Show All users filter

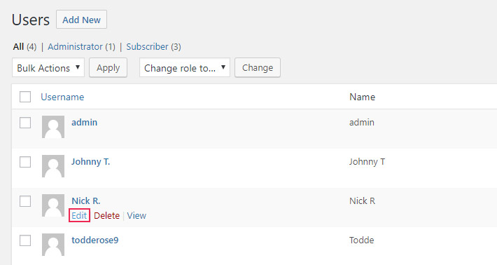tap(18, 47)
